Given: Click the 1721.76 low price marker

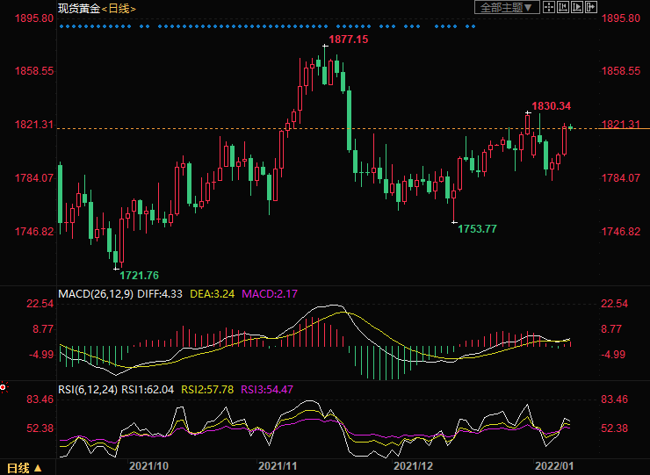Looking at the screenshot, I should click(139, 275).
